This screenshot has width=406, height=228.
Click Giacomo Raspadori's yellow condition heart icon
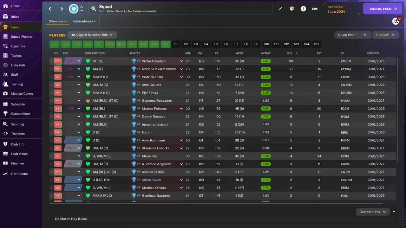coord(88,101)
